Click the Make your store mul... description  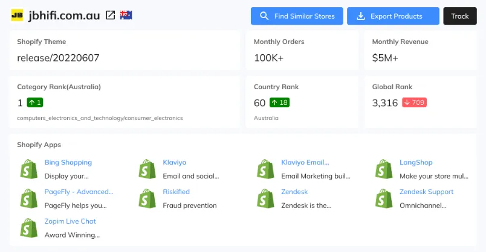(434, 176)
